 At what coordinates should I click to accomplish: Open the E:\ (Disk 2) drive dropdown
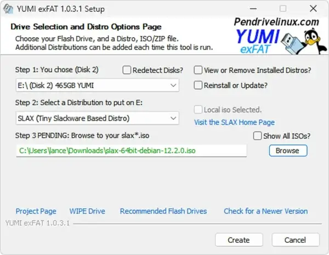click(98, 85)
